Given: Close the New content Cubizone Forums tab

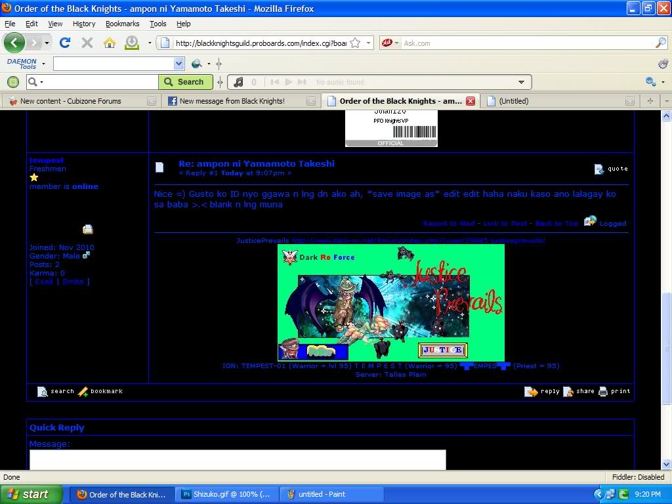Looking at the screenshot, I should pyautogui.click(x=152, y=101).
